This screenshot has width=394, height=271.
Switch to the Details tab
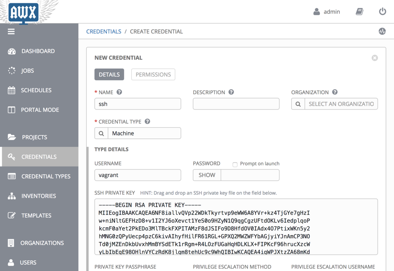pos(109,75)
